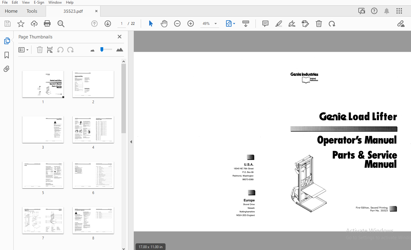Screen dimensions: 411x250
Task: Open the zoom percentage dropdown
Action: pos(216,24)
